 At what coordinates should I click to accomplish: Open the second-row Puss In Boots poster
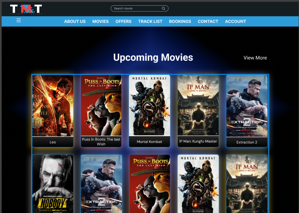tap(149, 184)
